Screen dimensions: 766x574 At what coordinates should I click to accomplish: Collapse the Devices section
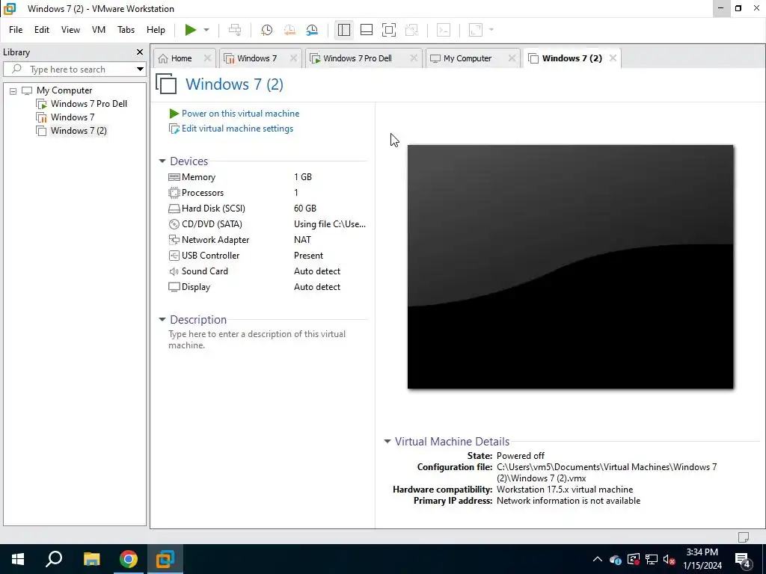tap(162, 161)
